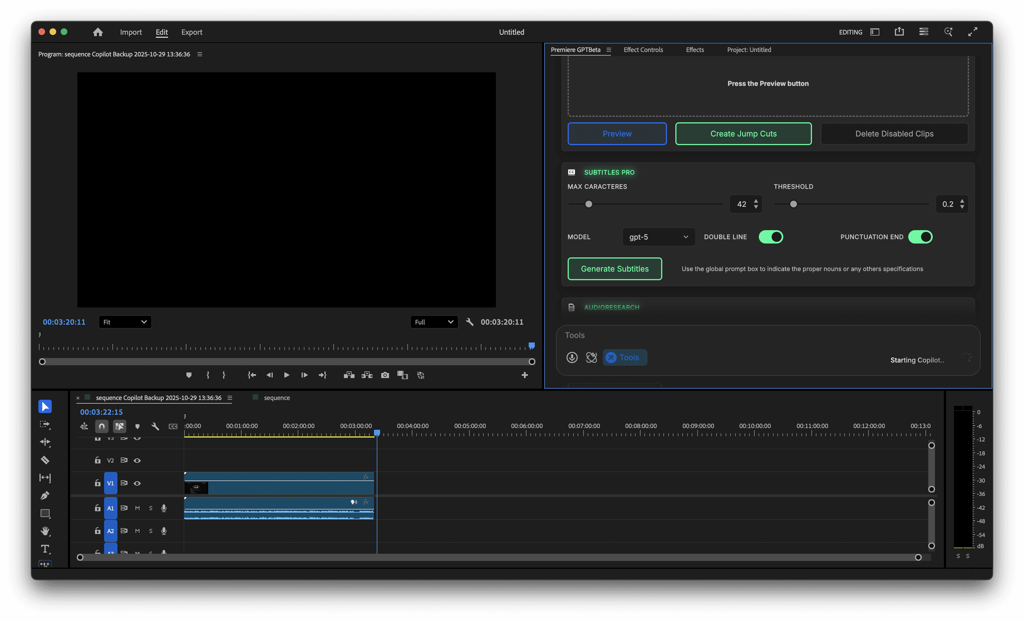Viewport: 1024px width, 621px height.
Task: Open Program monitor settings wrench
Action: (x=470, y=322)
